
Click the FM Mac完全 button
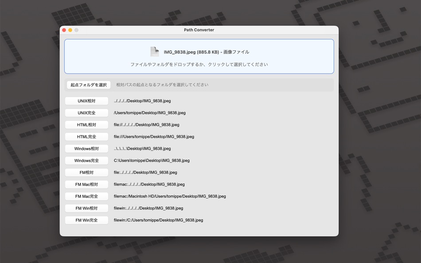86,196
